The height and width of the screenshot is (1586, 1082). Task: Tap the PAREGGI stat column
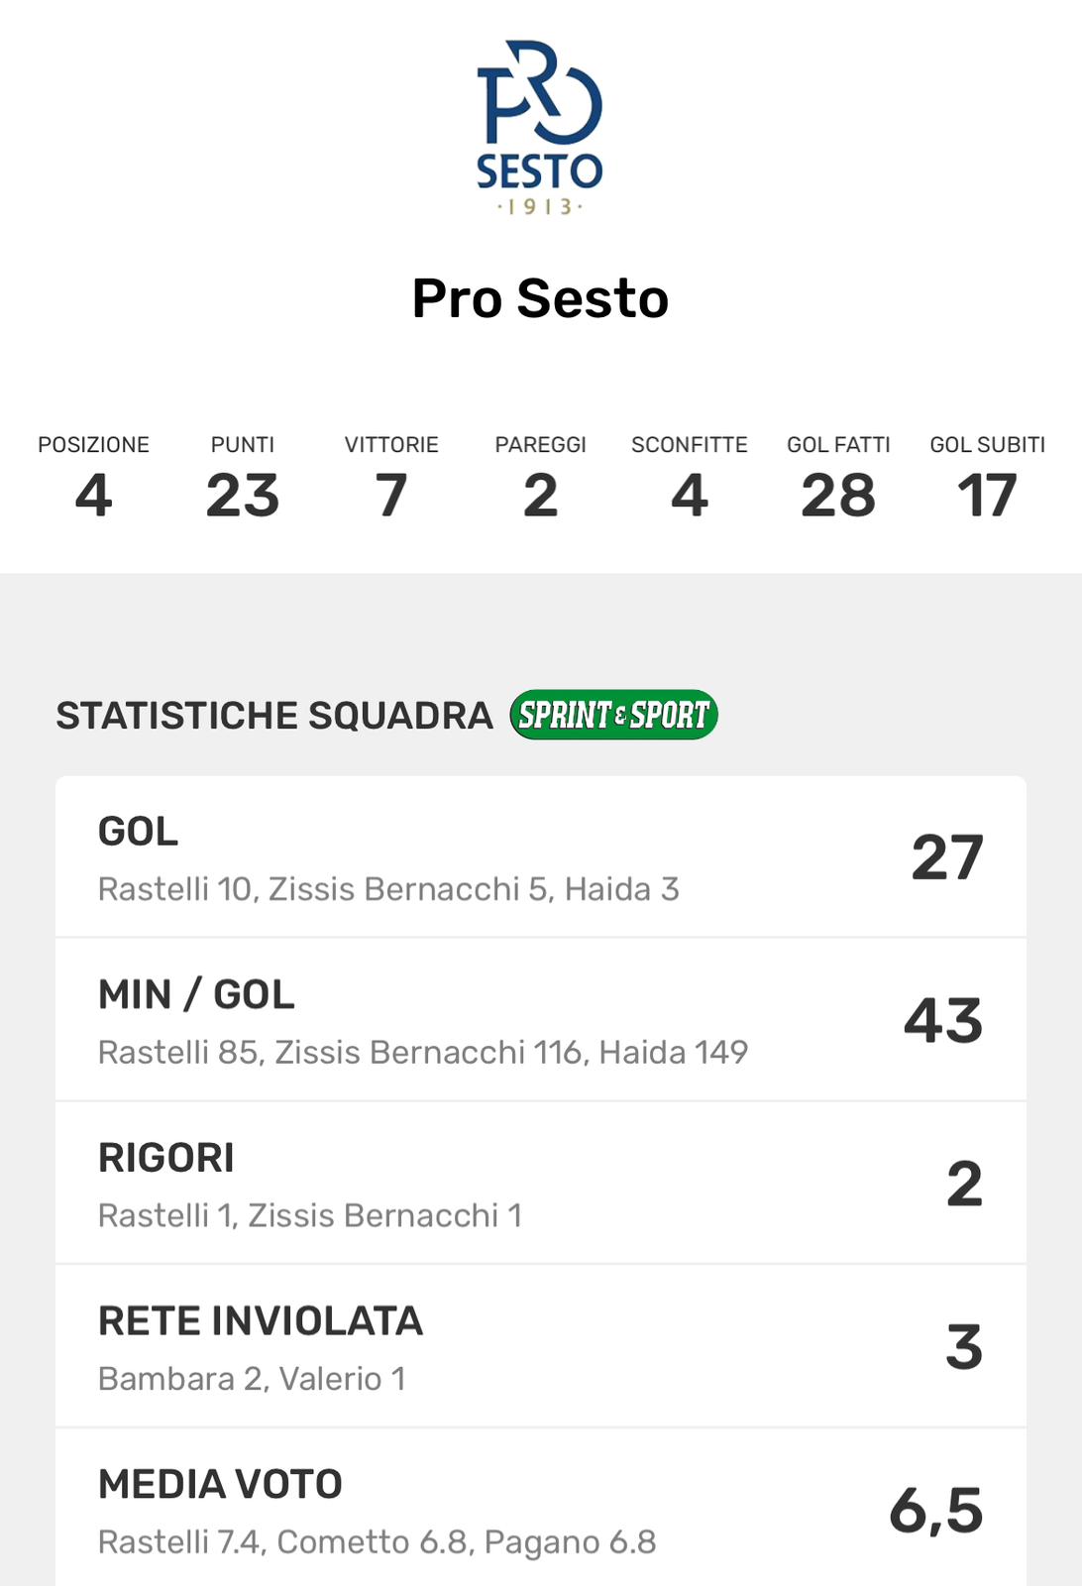pos(540,478)
